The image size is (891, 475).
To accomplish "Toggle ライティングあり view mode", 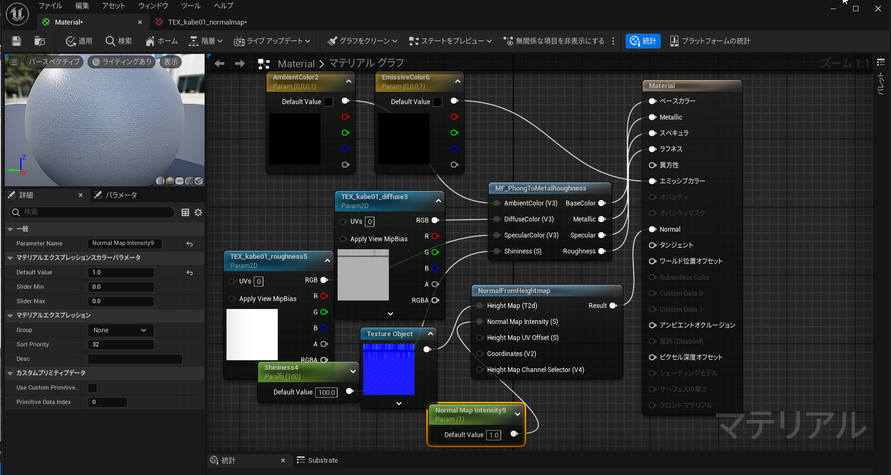I will (122, 62).
